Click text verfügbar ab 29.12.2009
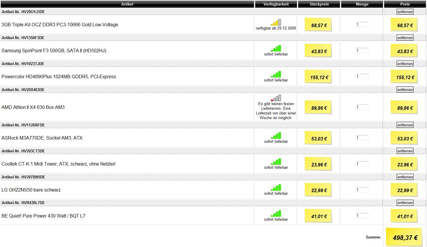Viewport: 427px width, 247px height. point(276,28)
